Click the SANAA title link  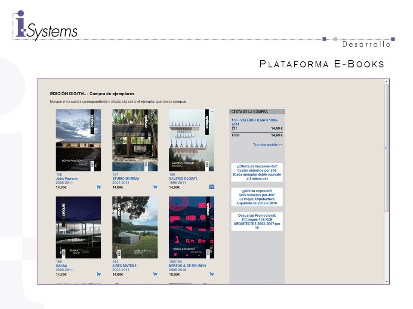pyautogui.click(x=62, y=266)
